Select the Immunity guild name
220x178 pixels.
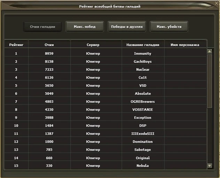(143, 54)
